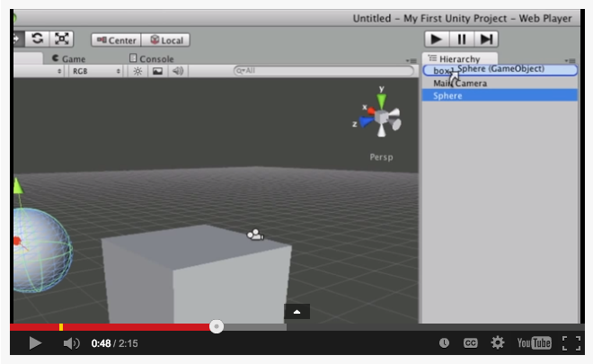
Task: Toggle the Center pivot mode button
Action: coord(116,40)
